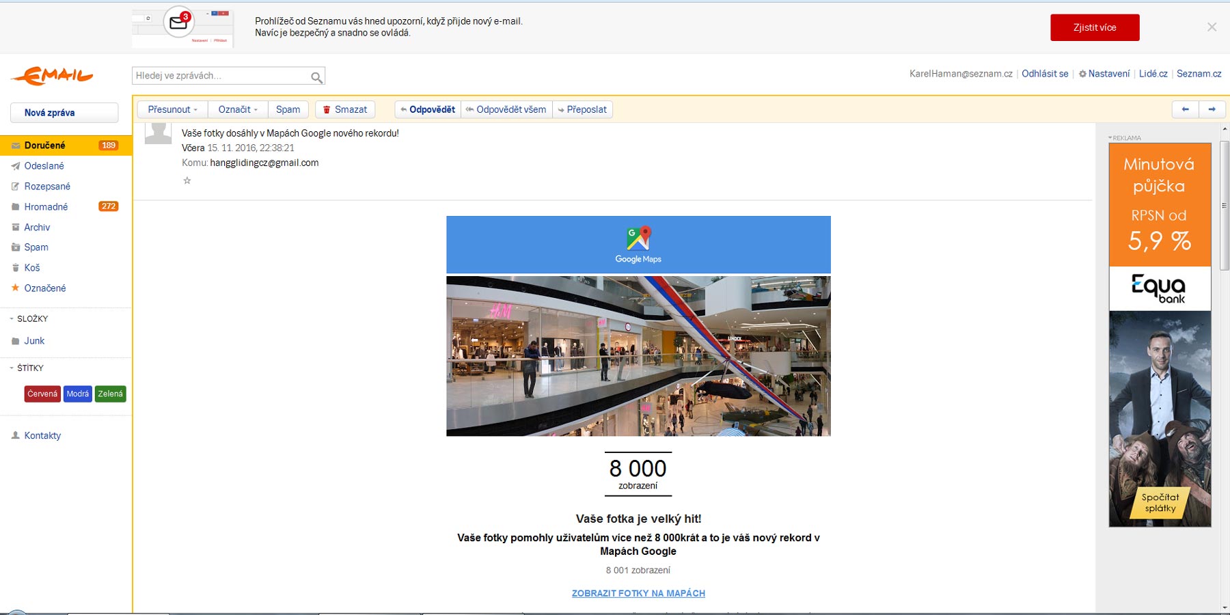Screen dimensions: 1230x615
Task: Click the search magnifier icon
Action: [x=316, y=77]
